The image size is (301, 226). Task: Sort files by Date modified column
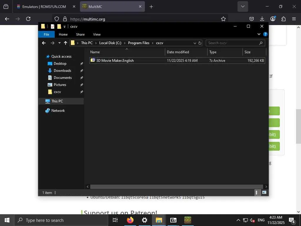pyautogui.click(x=186, y=52)
